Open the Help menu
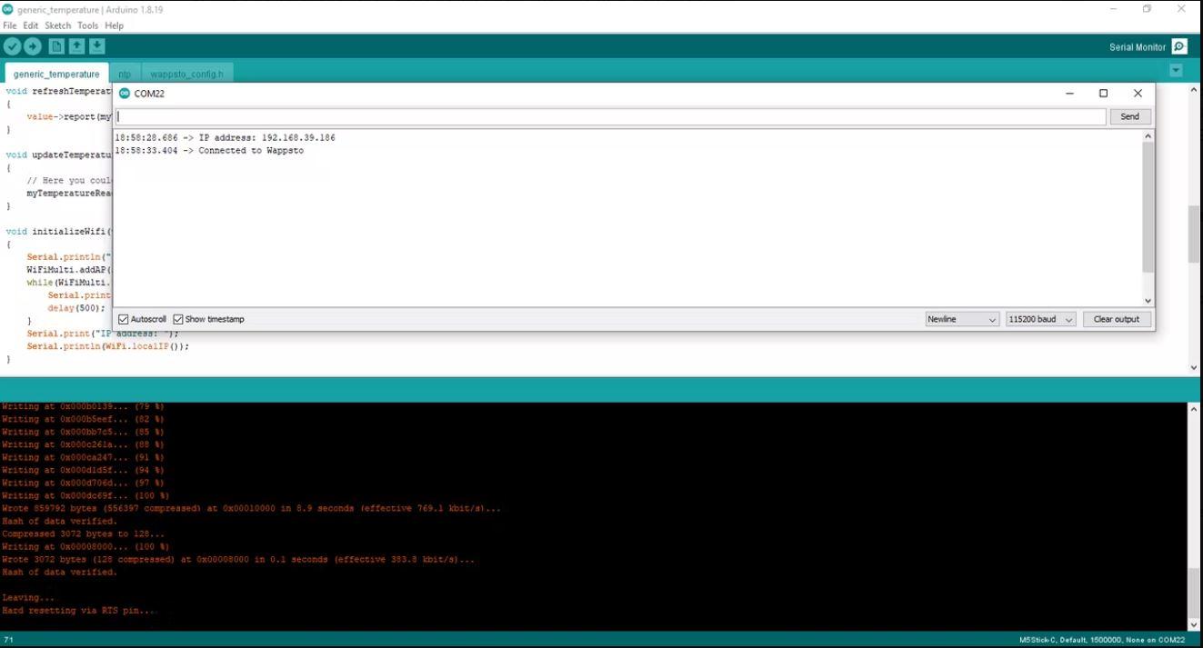The width and height of the screenshot is (1203, 648). pyautogui.click(x=115, y=25)
